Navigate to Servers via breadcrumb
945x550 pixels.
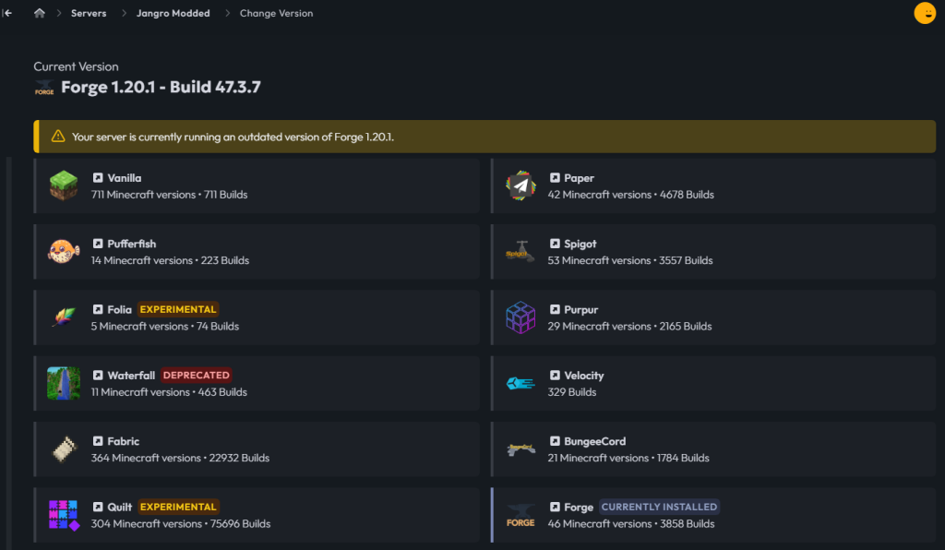[88, 13]
